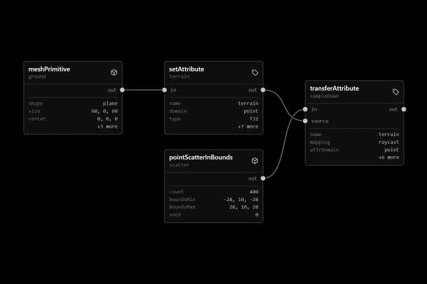Click the size value 60, 0, 60
The image size is (427, 284).
pyautogui.click(x=104, y=111)
